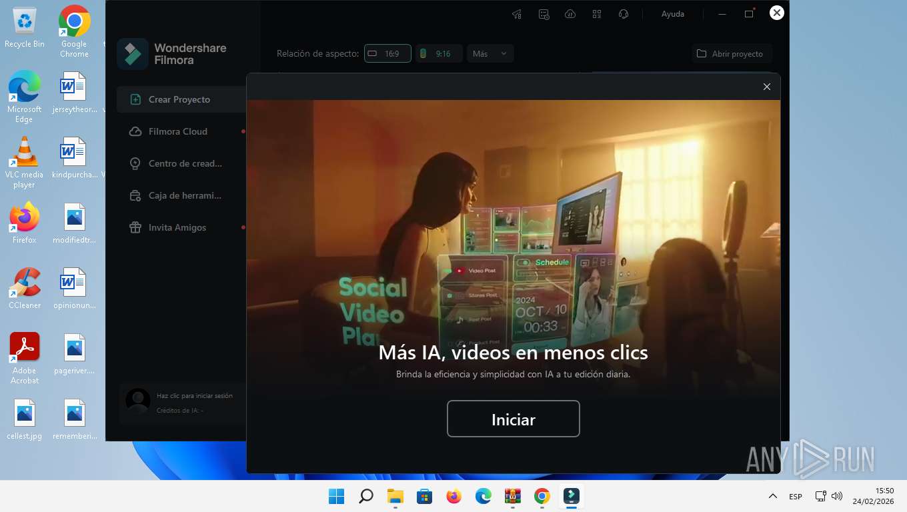Click the Wondershare Filmora logo
The image size is (907, 512).
point(133,54)
